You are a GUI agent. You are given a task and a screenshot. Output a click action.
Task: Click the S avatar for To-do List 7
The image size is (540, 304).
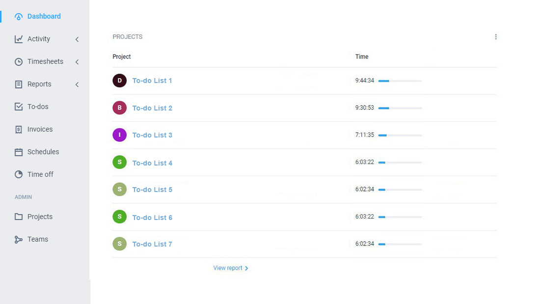[119, 244]
